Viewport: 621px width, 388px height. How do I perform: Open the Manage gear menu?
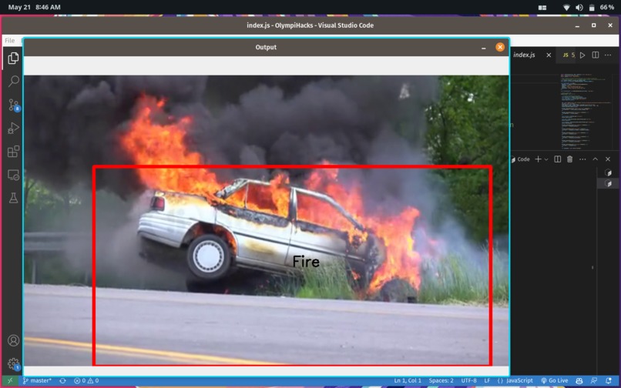(x=13, y=363)
